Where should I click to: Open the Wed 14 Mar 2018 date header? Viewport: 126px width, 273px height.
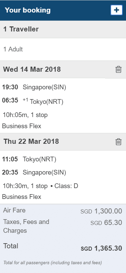pos(32,69)
